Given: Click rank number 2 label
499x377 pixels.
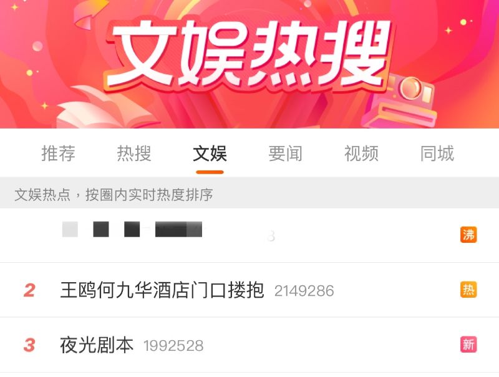Looking at the screenshot, I should pos(29,290).
